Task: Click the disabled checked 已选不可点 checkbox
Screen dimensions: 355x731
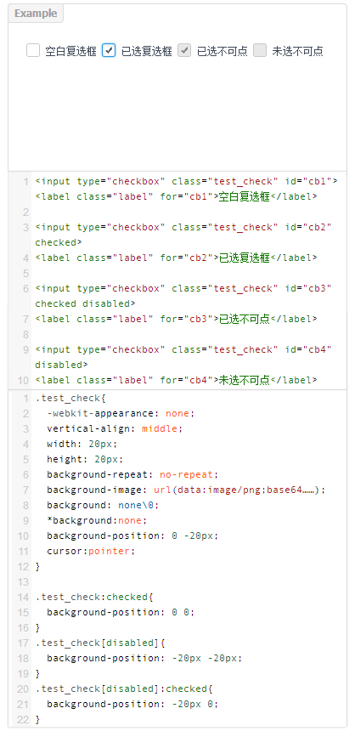Action: (x=184, y=50)
